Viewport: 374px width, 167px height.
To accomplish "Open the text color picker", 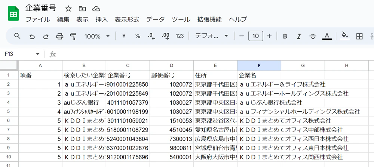I will pyautogui.click(x=327, y=36).
